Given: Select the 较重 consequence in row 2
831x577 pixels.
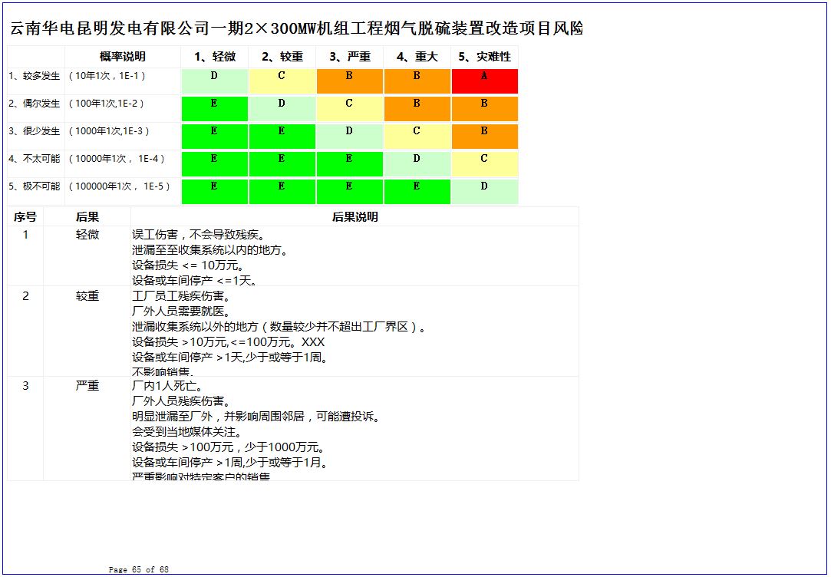Looking at the screenshot, I should click(87, 295).
